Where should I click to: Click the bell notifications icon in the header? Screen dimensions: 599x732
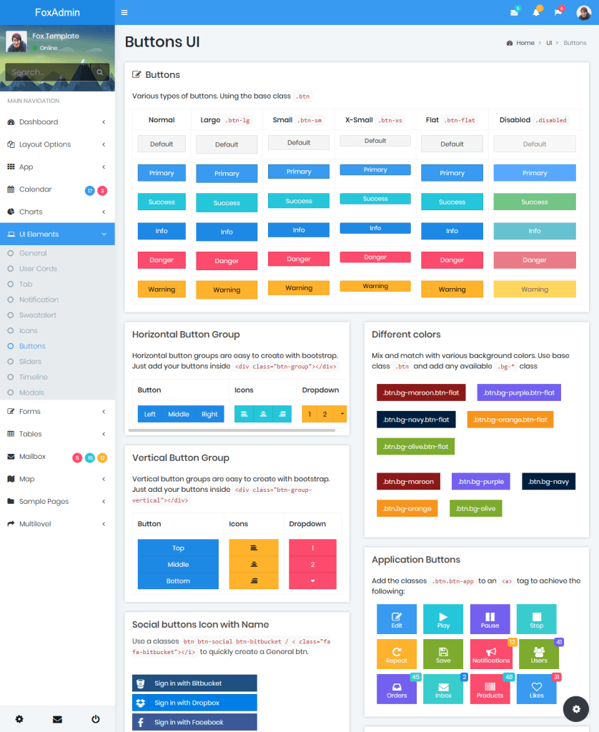pyautogui.click(x=537, y=12)
